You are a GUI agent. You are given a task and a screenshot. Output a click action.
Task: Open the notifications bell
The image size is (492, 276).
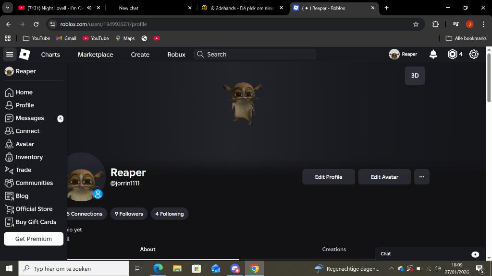433,55
